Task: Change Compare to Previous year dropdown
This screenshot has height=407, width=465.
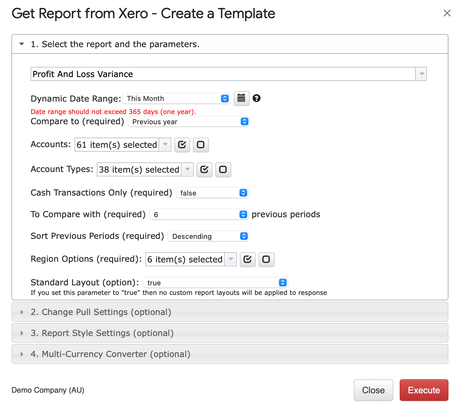Action: [189, 122]
